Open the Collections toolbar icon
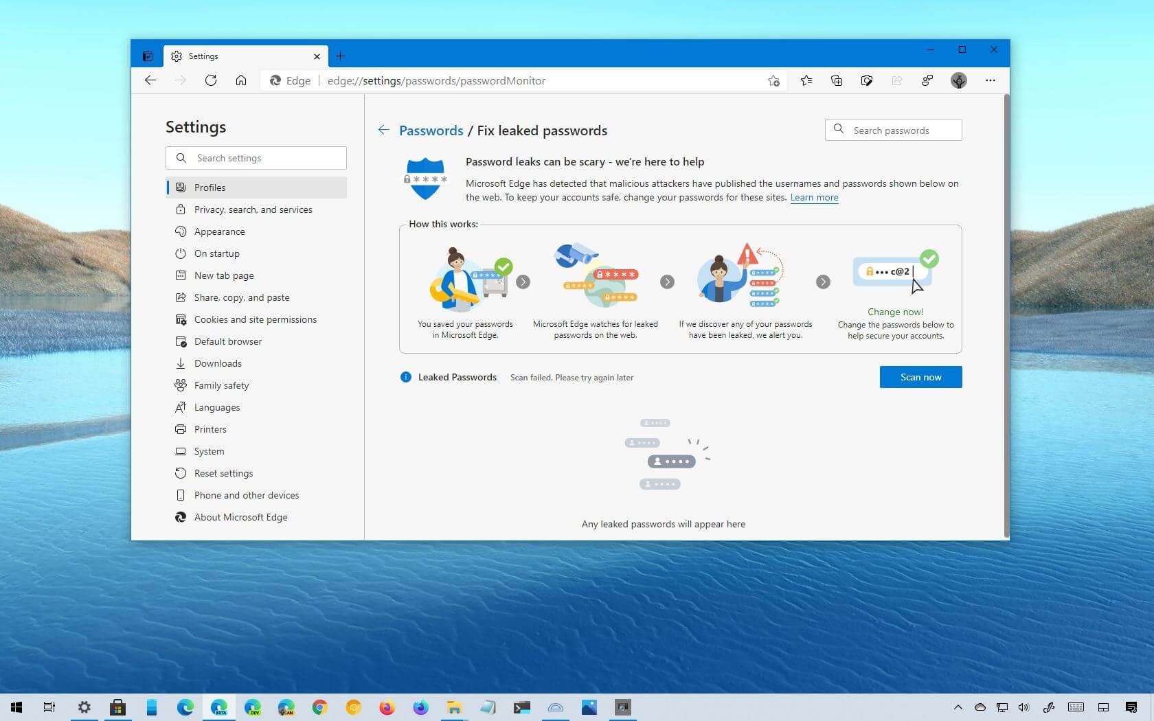The width and height of the screenshot is (1154, 721). [x=837, y=80]
